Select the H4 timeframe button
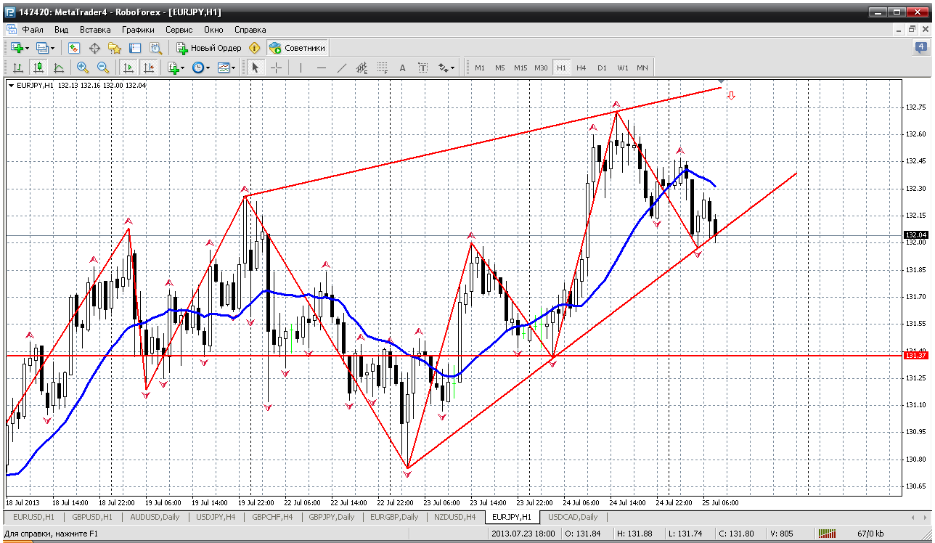 pos(581,68)
